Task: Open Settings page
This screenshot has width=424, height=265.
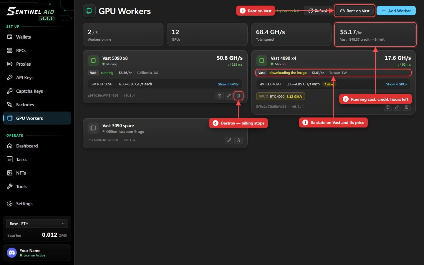Action: (37, 204)
